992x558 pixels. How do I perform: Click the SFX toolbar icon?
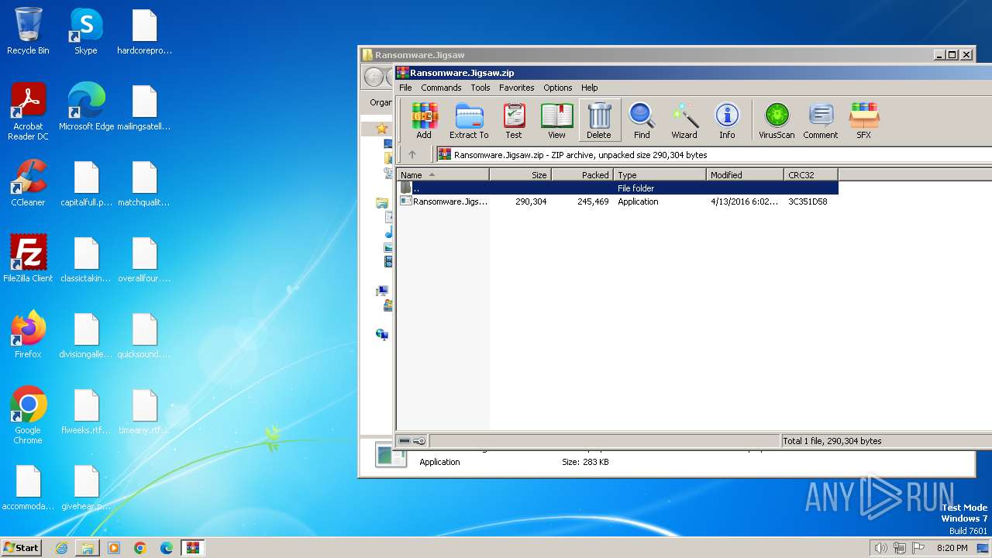pos(863,120)
